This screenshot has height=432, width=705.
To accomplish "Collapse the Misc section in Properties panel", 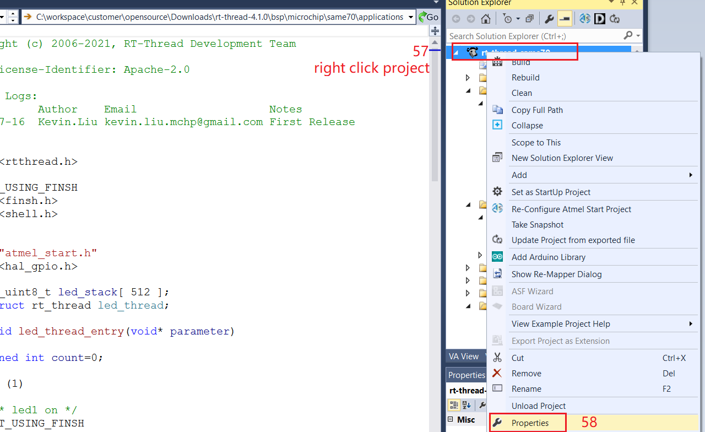I will (x=451, y=419).
